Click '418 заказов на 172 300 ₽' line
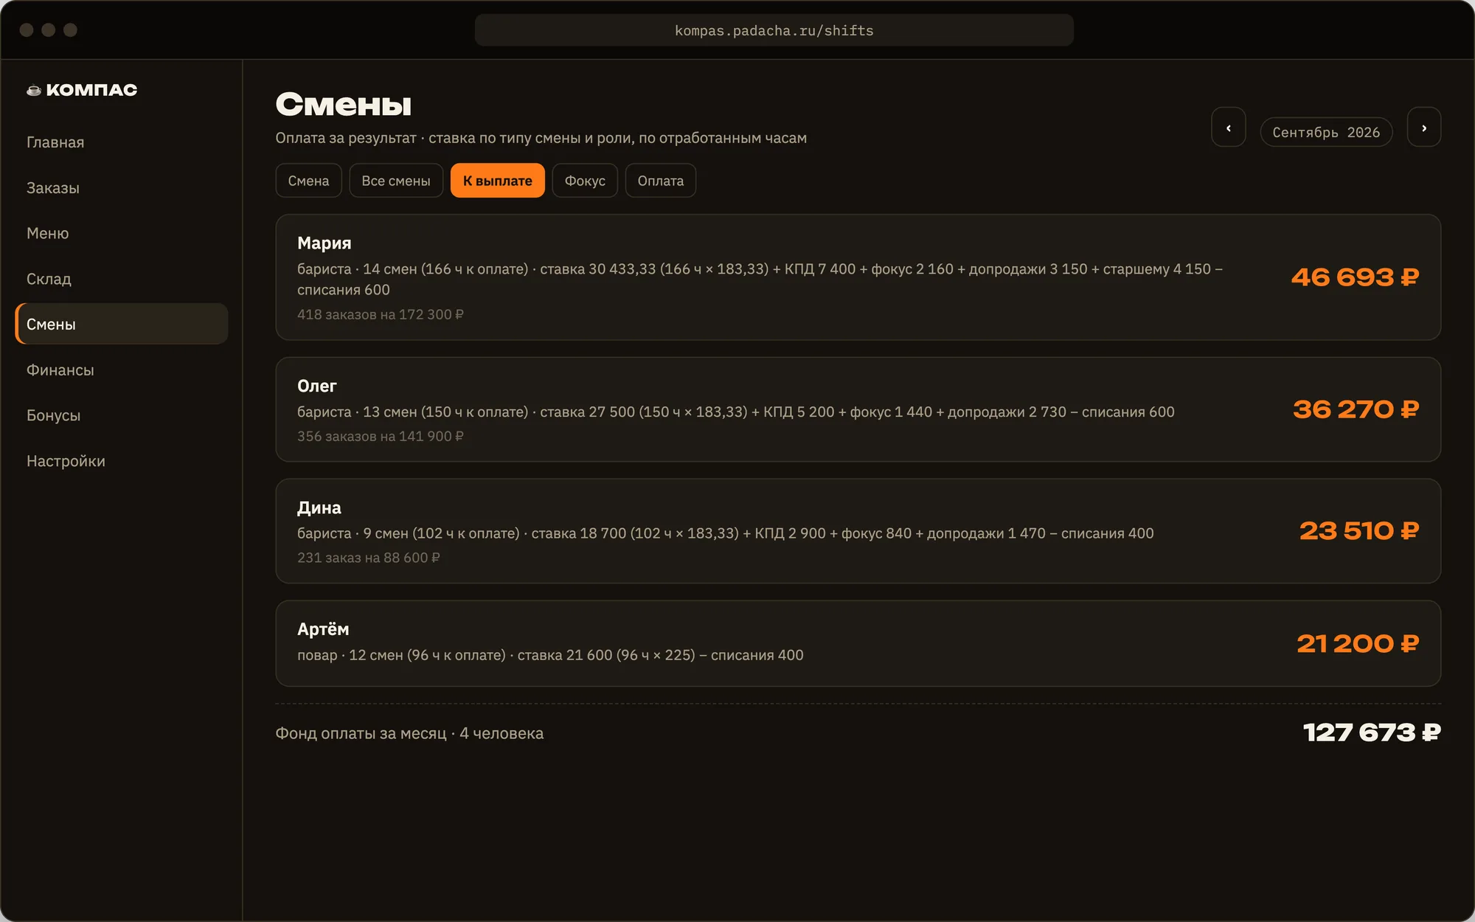Viewport: 1475px width, 922px height. tap(381, 314)
